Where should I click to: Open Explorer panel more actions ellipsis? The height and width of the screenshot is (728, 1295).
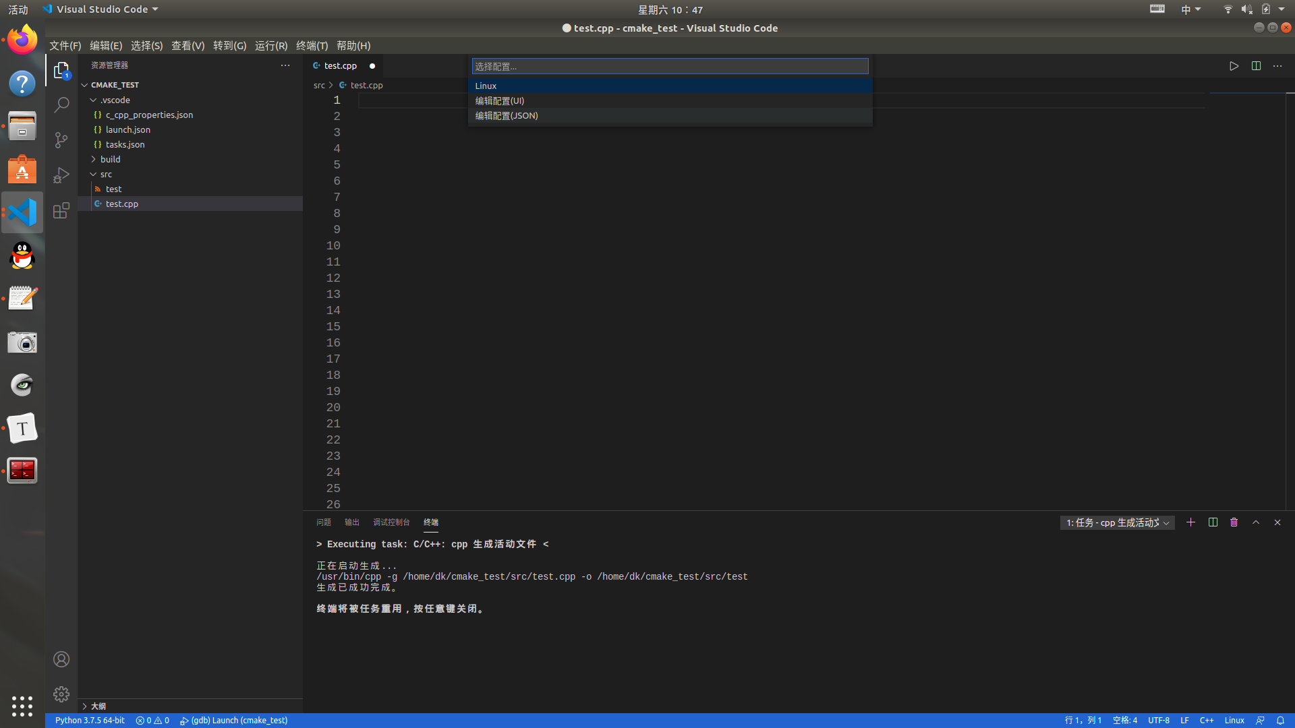point(285,65)
